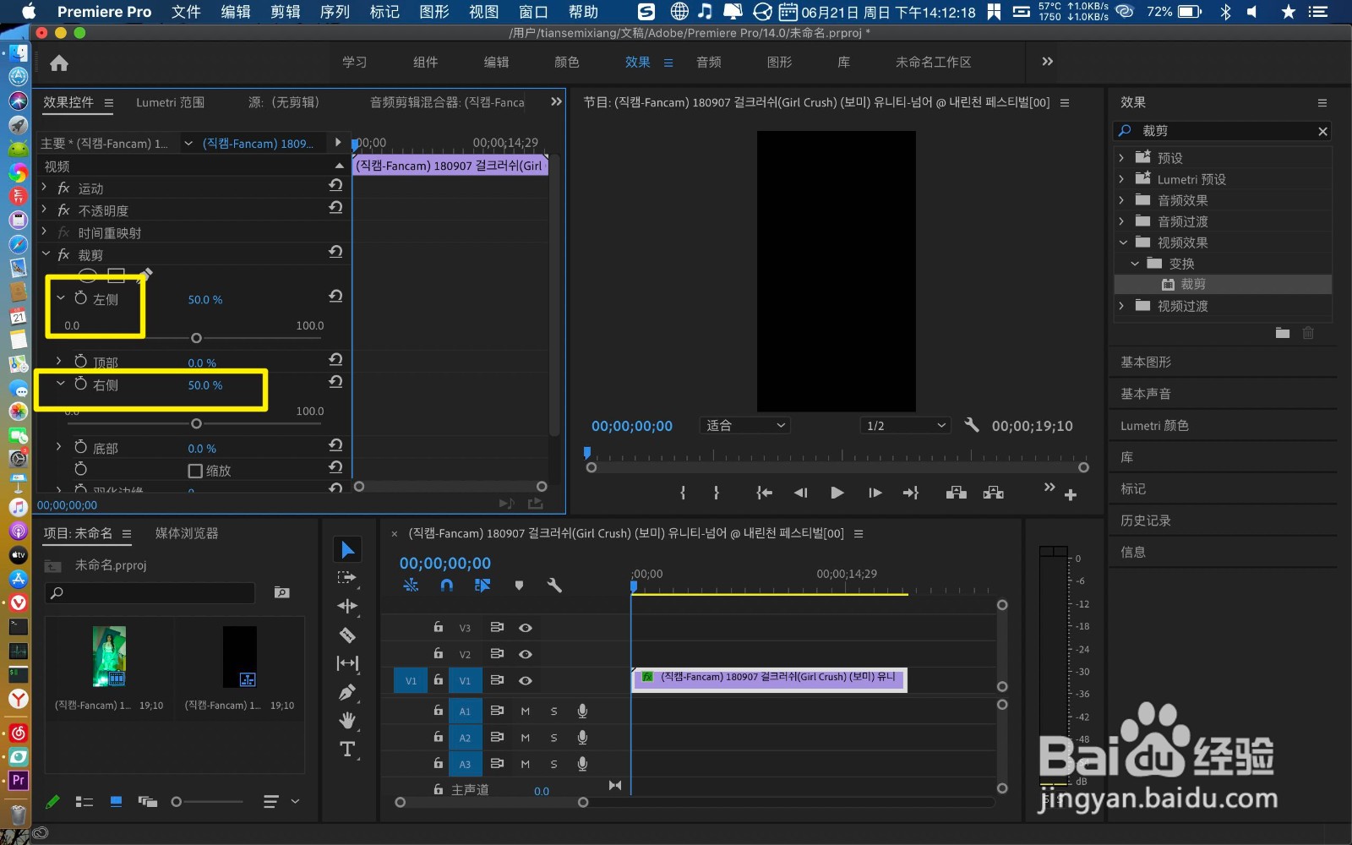Toggle animation stopwatch for 顶部
The width and height of the screenshot is (1352, 845).
coord(81,362)
